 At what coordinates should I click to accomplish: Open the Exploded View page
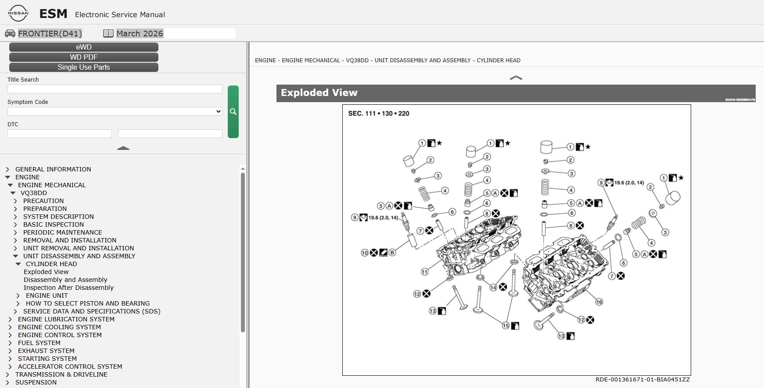46,272
